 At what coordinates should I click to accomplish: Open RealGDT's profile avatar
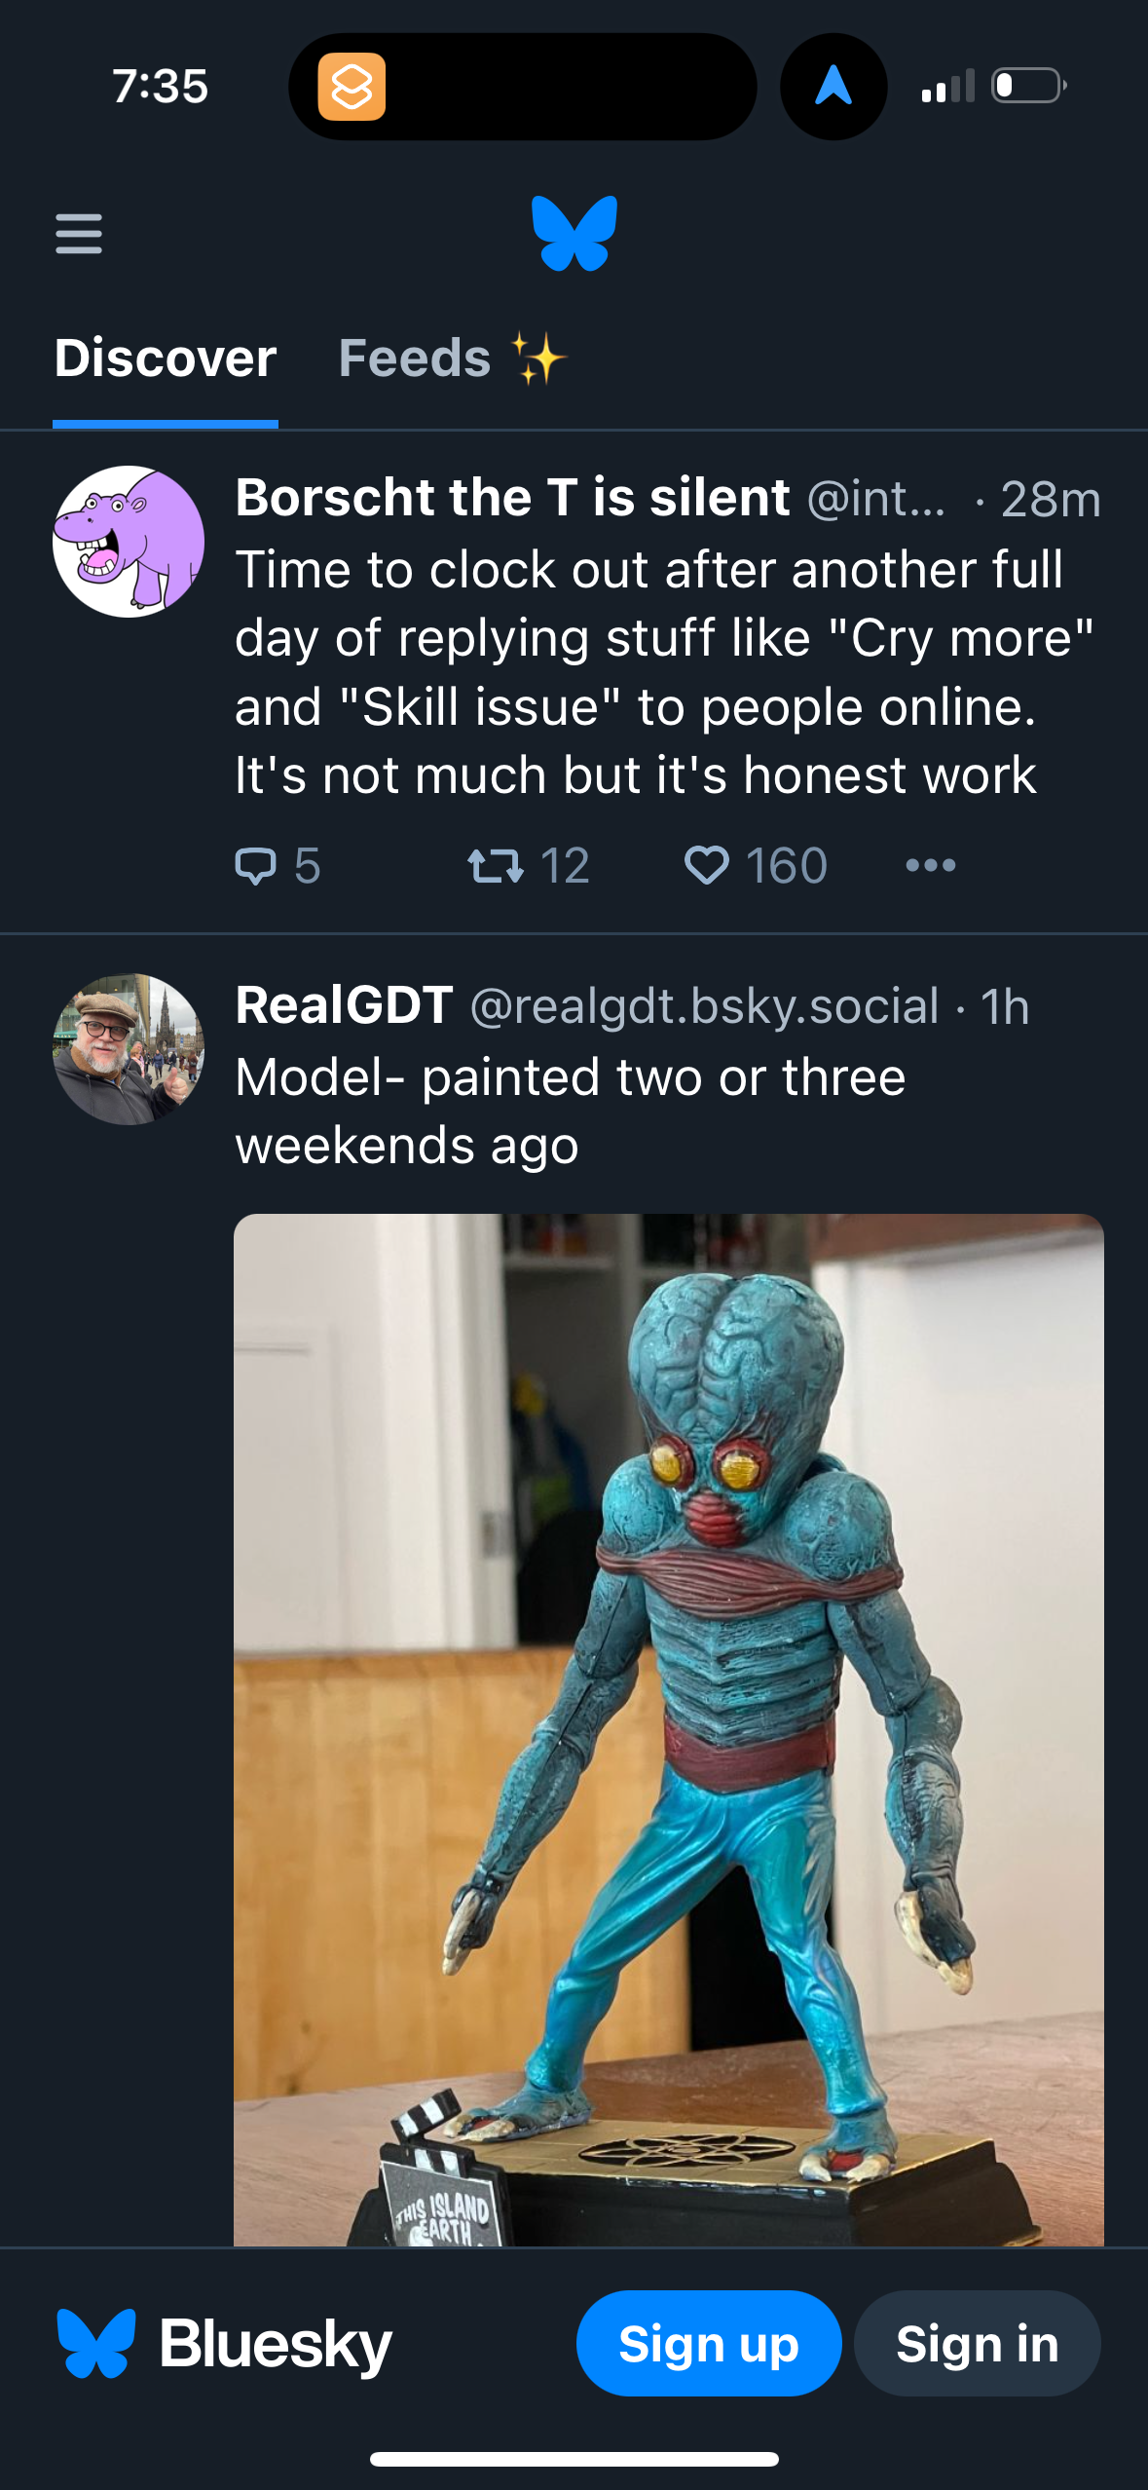[129, 1049]
